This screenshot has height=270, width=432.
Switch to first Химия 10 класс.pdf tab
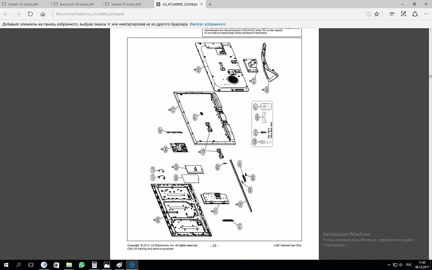click(20, 4)
